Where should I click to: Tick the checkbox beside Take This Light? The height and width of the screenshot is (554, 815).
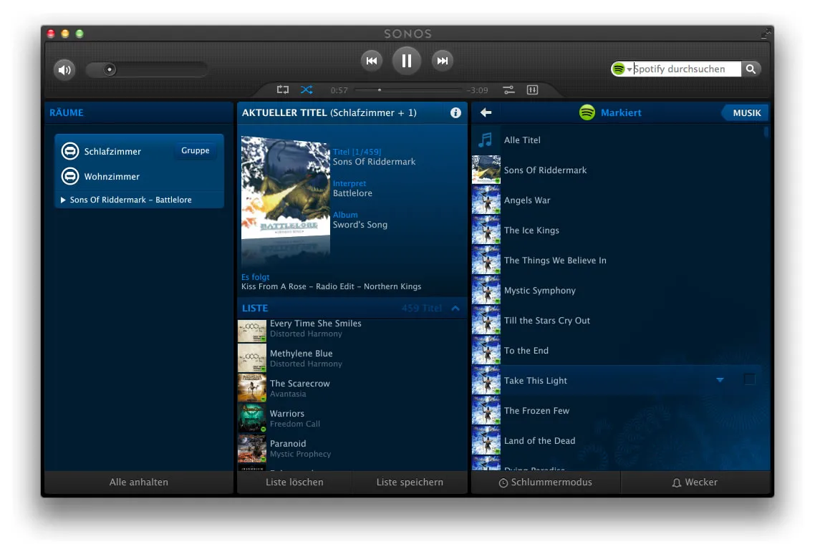pos(750,379)
